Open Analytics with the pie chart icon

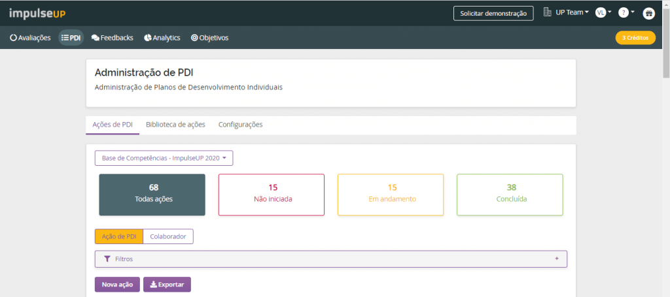pyautogui.click(x=162, y=38)
